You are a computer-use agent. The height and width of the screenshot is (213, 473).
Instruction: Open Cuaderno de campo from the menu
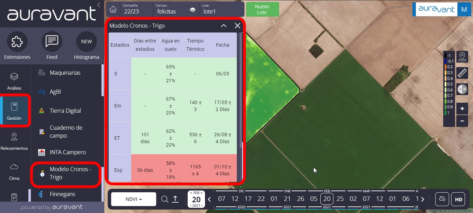pyautogui.click(x=66, y=131)
